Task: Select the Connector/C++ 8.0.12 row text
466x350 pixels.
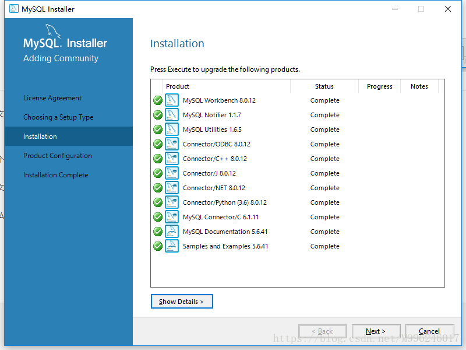Action: [214, 159]
